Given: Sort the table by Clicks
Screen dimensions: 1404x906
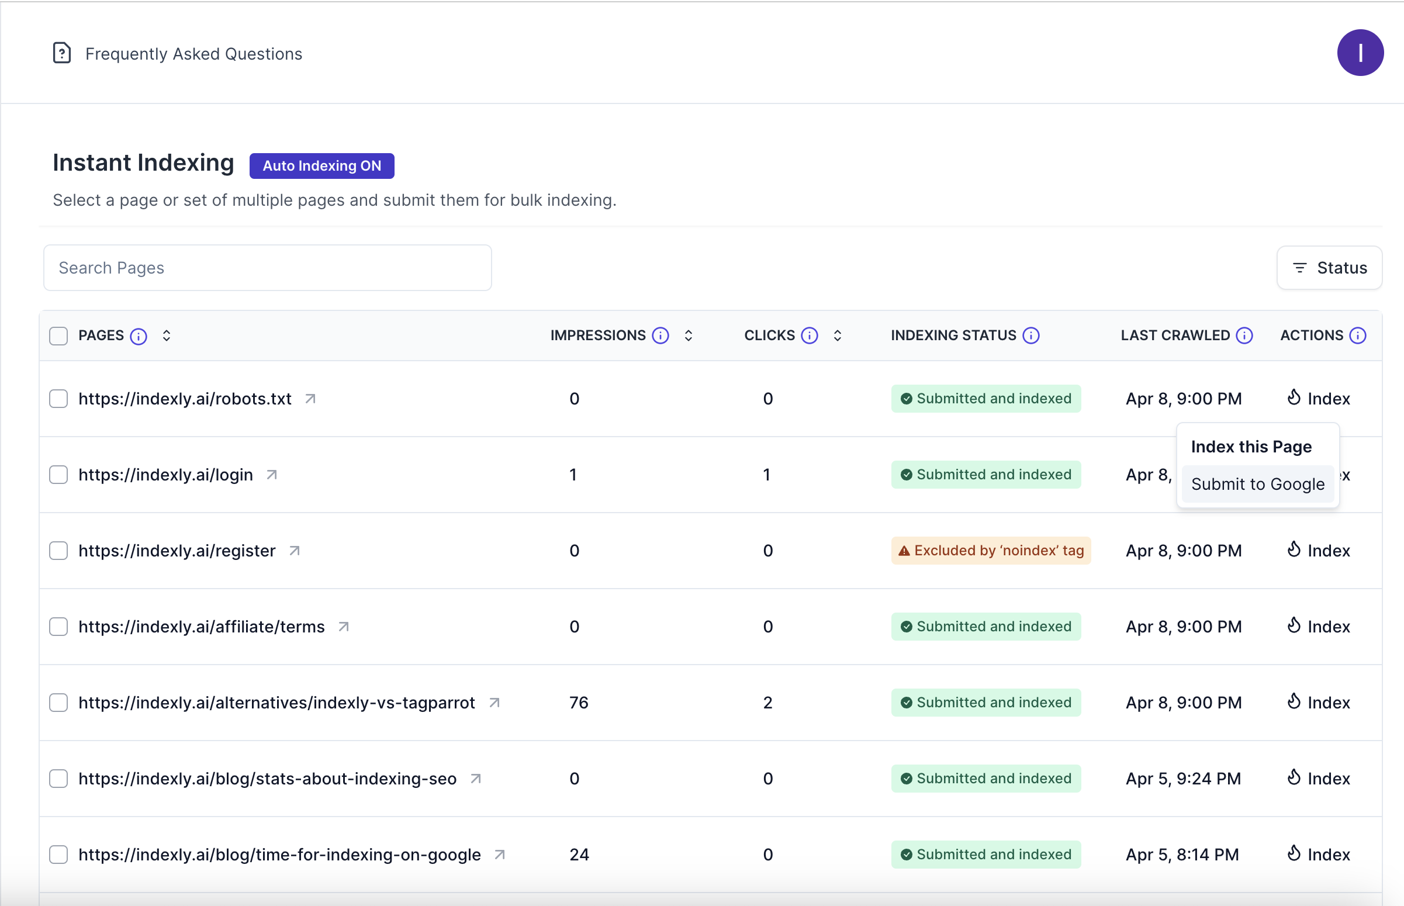Looking at the screenshot, I should (838, 336).
